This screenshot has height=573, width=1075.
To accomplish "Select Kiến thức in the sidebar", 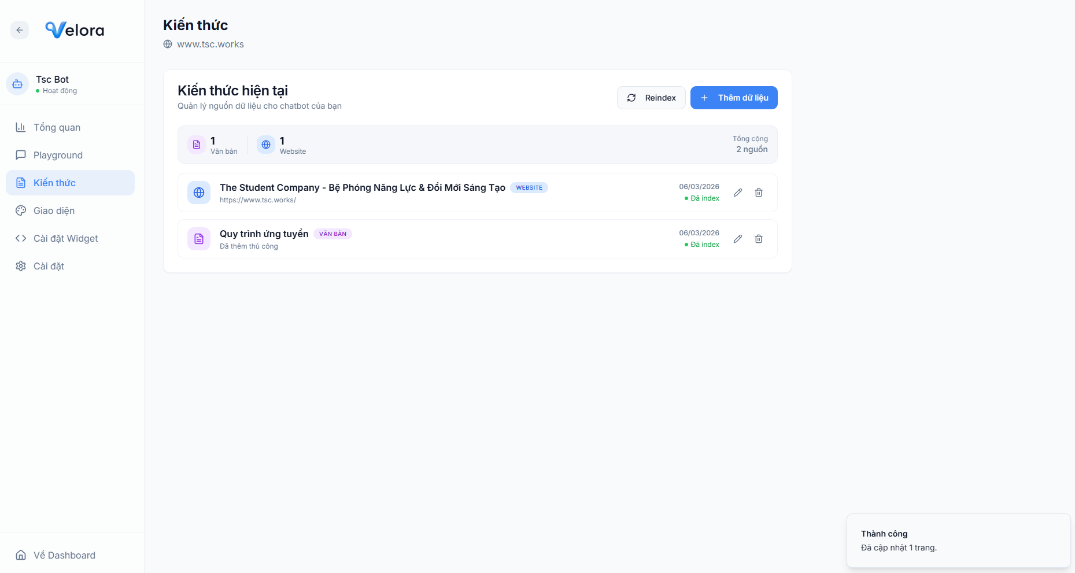I will tap(54, 183).
